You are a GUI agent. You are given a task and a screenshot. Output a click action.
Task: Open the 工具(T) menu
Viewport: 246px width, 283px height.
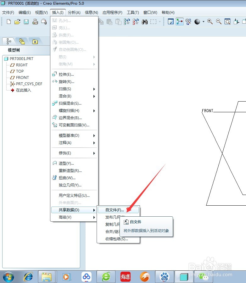133,13
